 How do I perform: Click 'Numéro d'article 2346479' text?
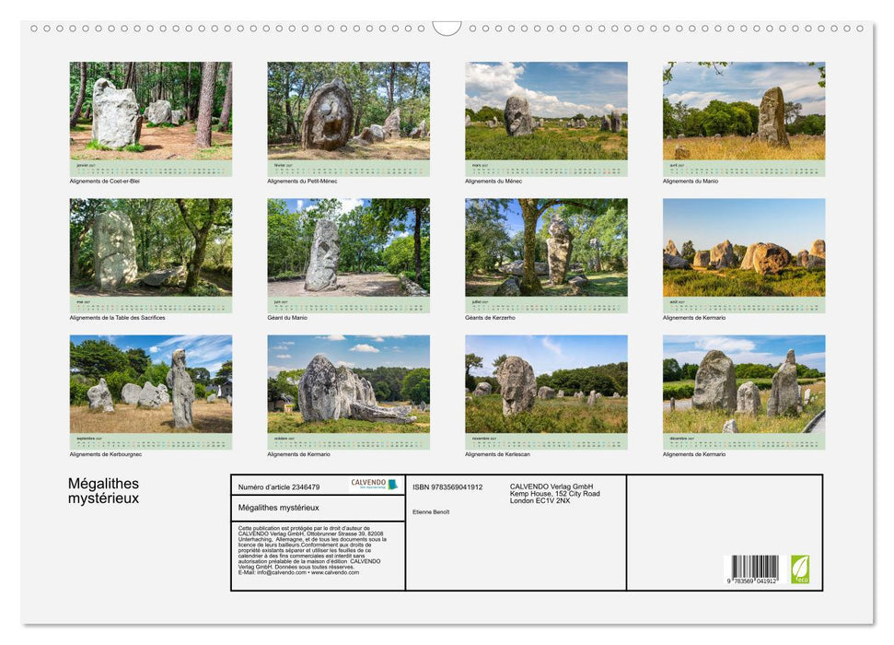279,487
